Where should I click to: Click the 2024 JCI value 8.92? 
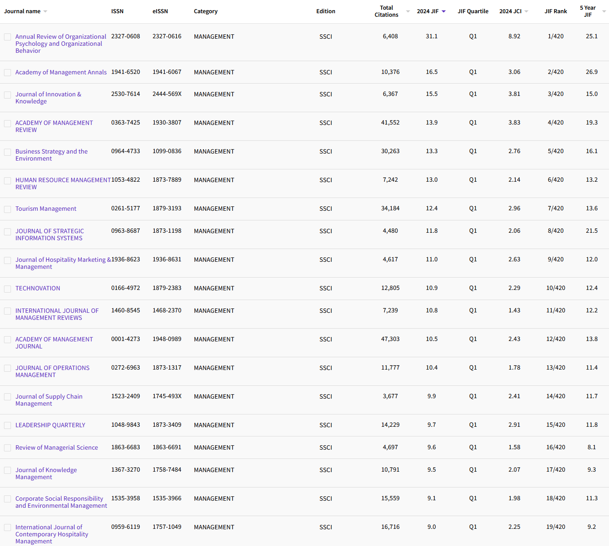tap(514, 37)
